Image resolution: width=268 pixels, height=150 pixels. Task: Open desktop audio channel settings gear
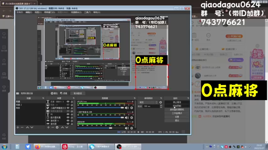[132, 128]
